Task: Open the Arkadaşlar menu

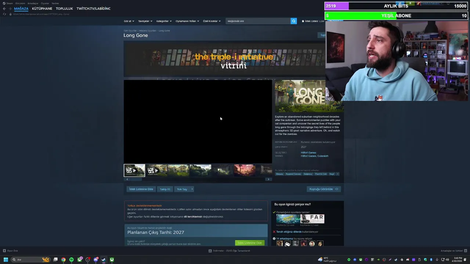Action: 33,3
